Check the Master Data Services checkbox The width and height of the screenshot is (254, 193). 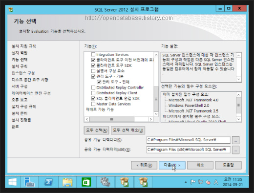(93, 104)
